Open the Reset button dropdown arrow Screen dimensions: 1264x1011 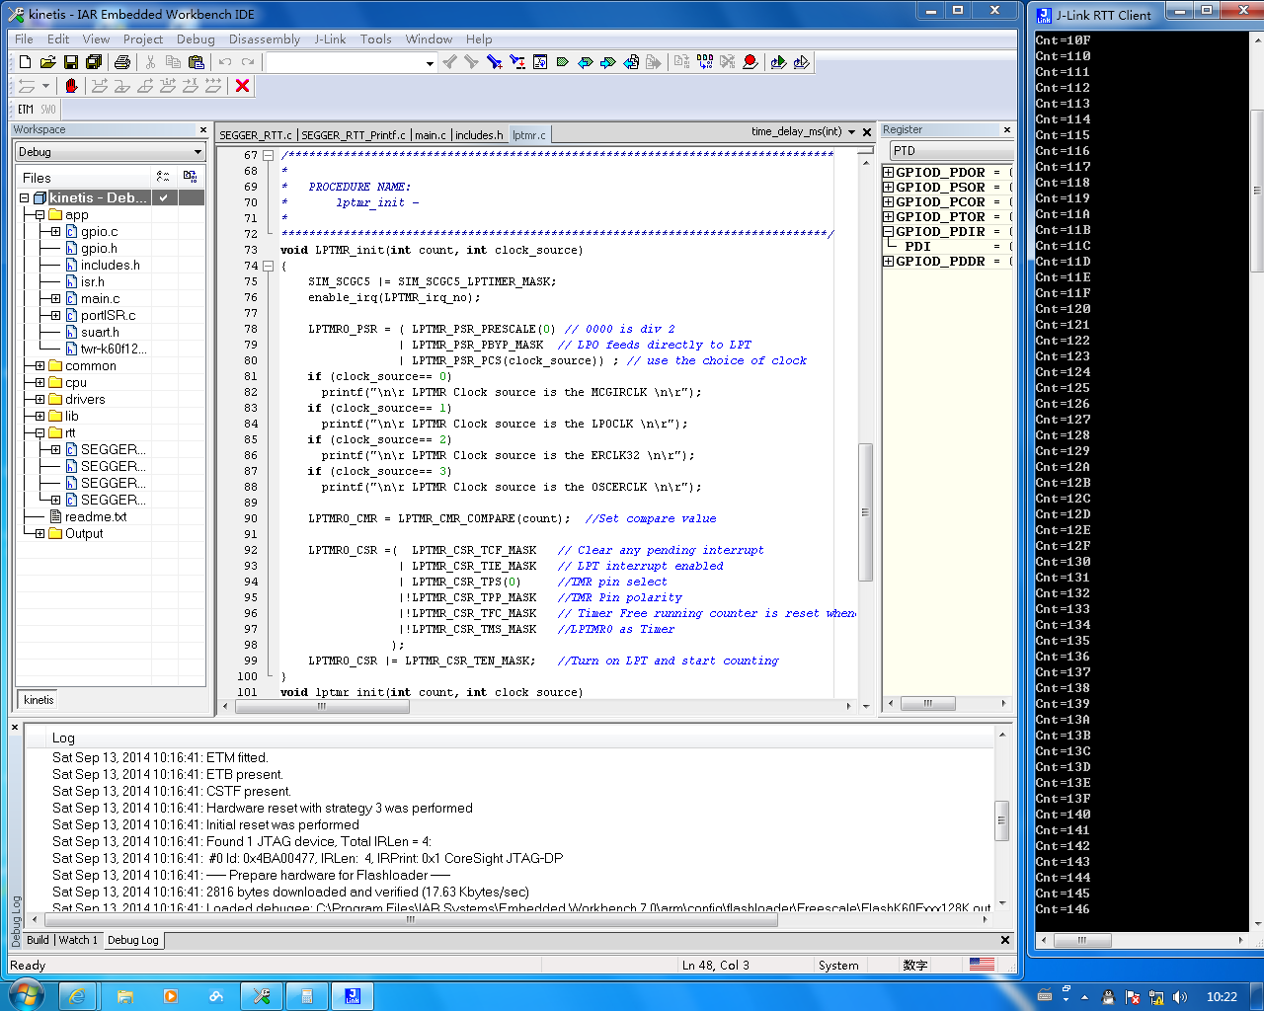coord(45,86)
